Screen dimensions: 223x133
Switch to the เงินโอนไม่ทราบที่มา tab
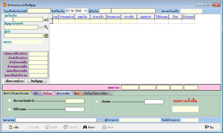pos(96,93)
